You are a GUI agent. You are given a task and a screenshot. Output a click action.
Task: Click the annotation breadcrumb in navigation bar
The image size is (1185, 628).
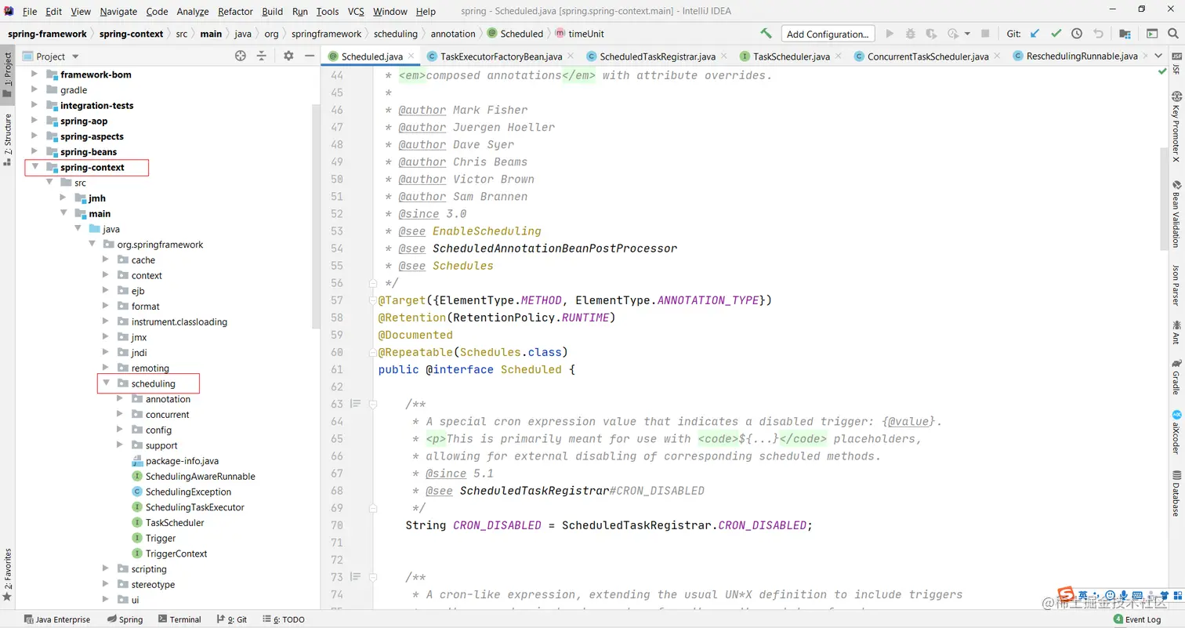[x=453, y=34]
